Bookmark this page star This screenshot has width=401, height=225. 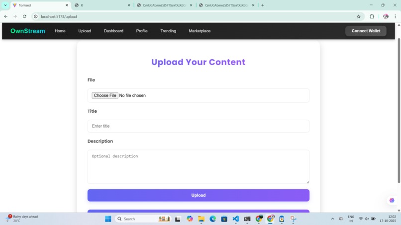point(359,16)
